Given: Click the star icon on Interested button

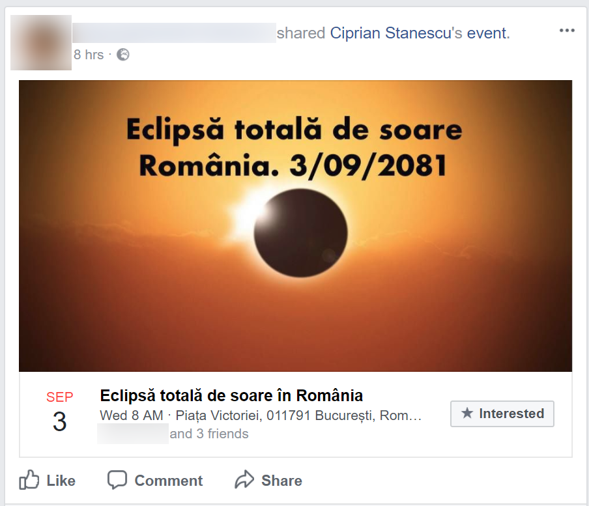Looking at the screenshot, I should coord(467,414).
